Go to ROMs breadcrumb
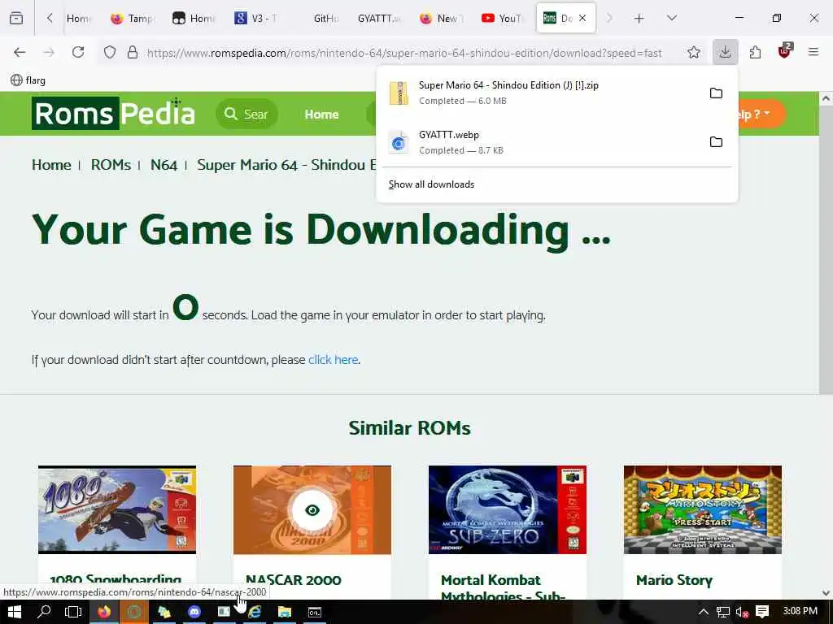This screenshot has width=833, height=624. [x=111, y=165]
